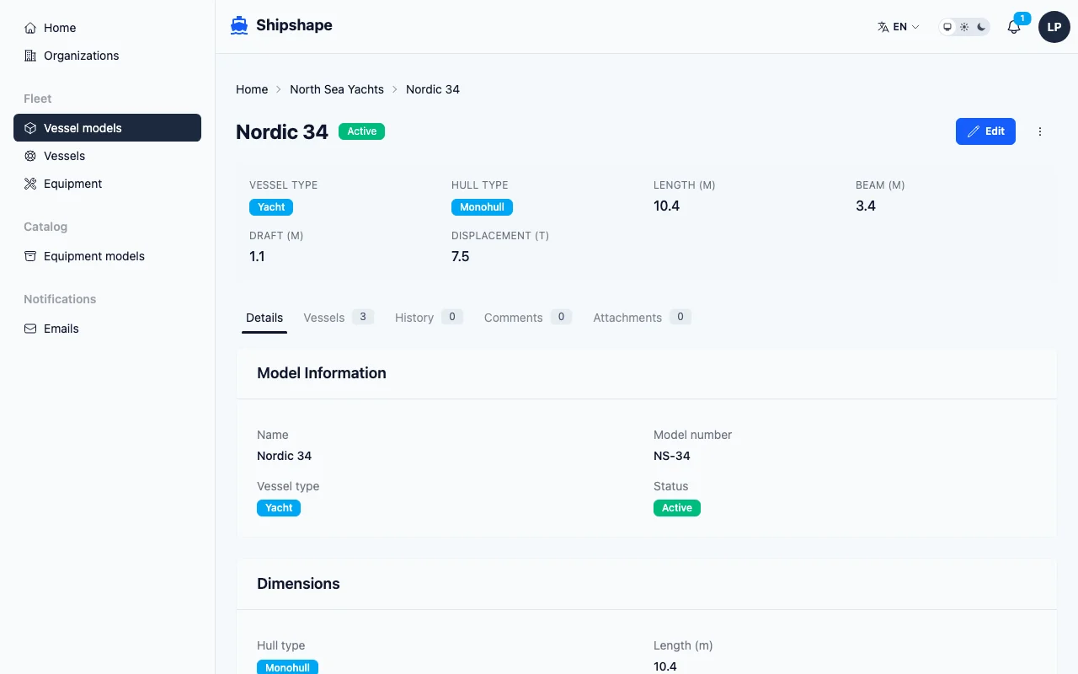Switch to light theme using the sun toggle

[x=963, y=26]
